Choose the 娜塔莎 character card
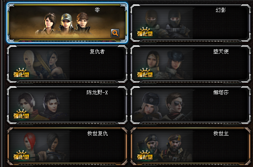Image resolution: width=253 pixels, height=167 pixels. [191, 105]
